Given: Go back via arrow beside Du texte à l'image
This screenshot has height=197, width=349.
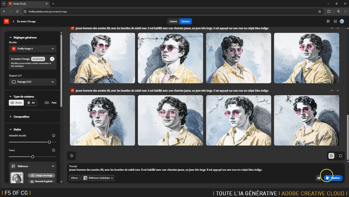Looking at the screenshot, I should [13, 21].
